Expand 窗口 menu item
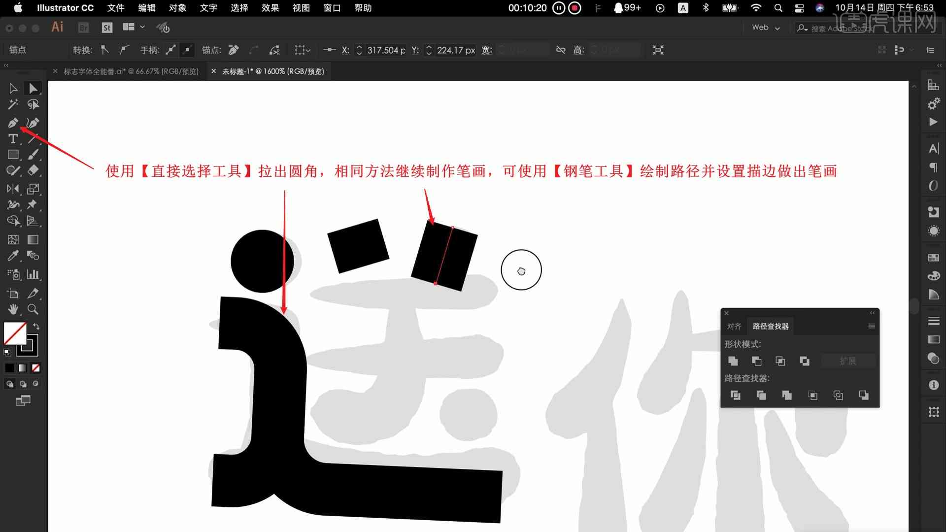Viewport: 946px width, 532px height. click(331, 8)
